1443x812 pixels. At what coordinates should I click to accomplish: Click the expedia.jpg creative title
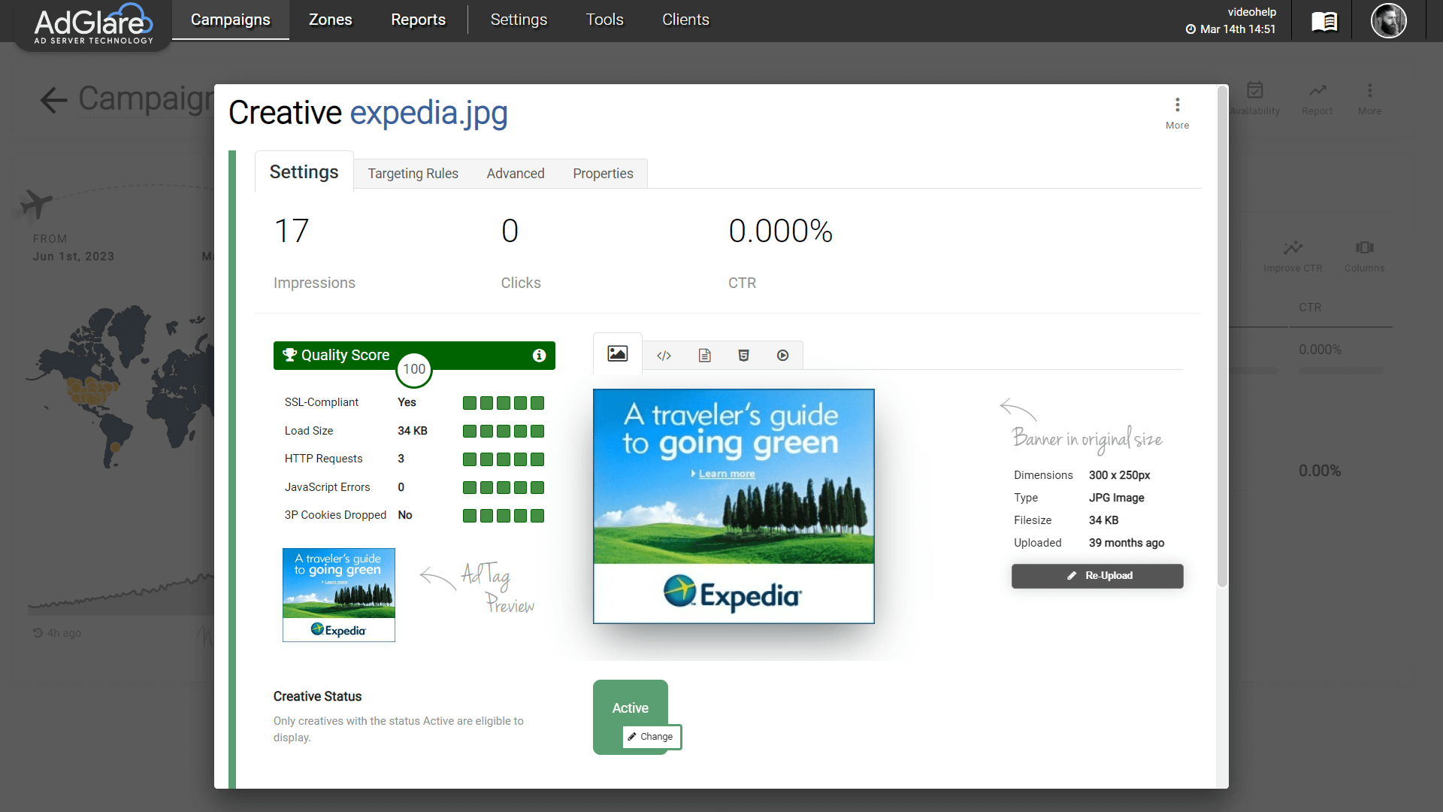[428, 113]
